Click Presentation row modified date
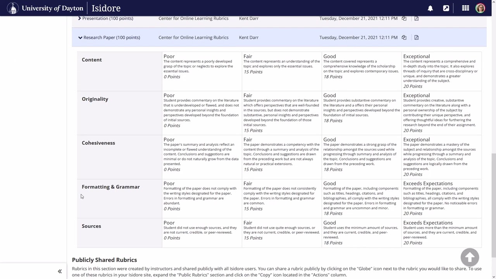496x279 pixels. [x=358, y=18]
